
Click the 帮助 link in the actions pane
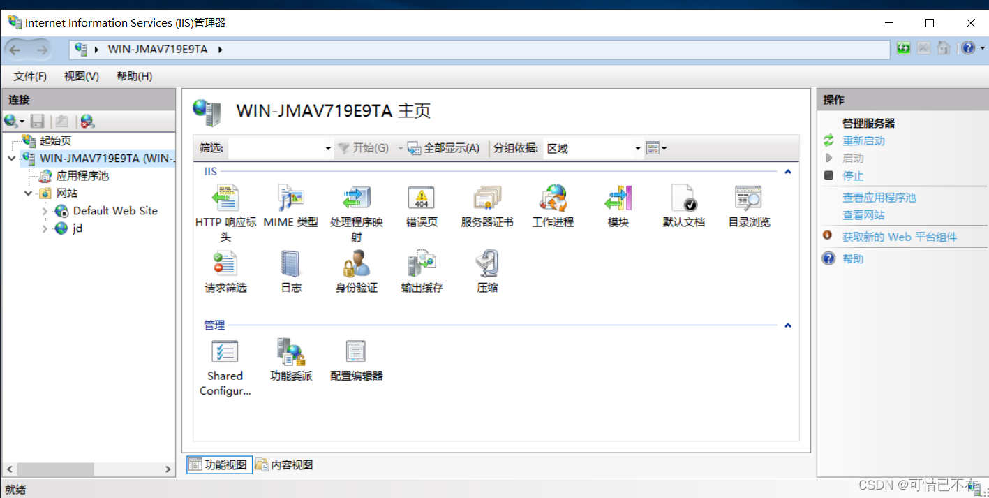click(853, 258)
